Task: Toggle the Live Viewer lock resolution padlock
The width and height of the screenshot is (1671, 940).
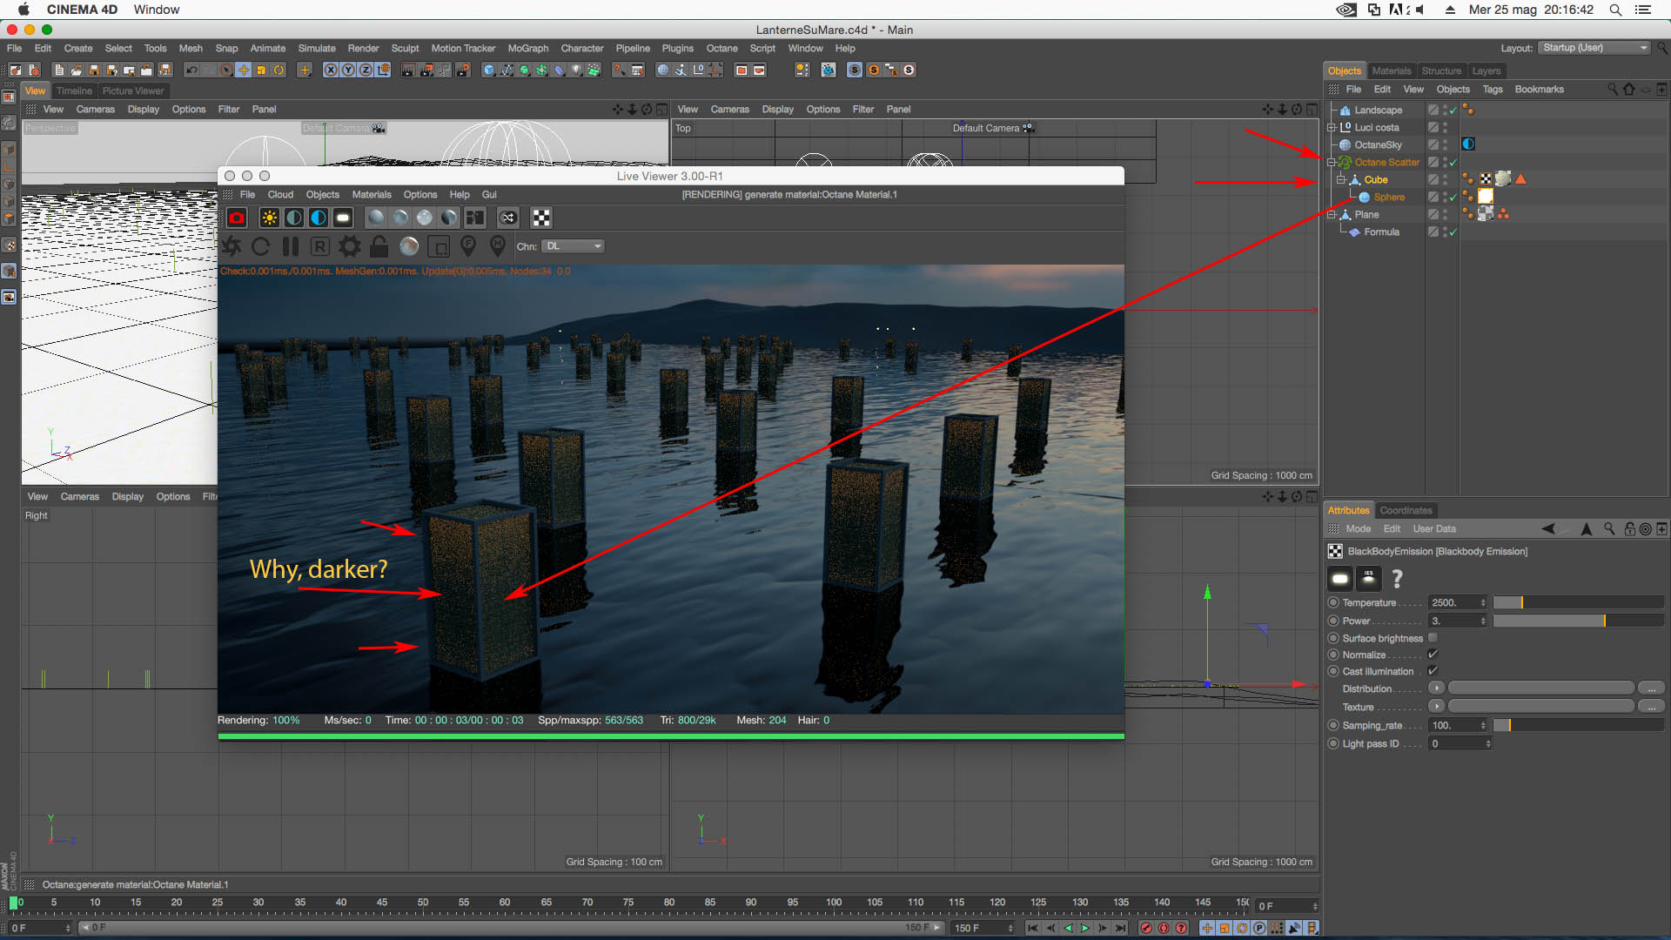Action: [379, 247]
